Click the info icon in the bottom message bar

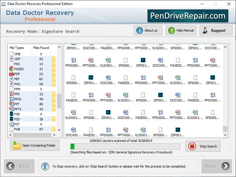coord(45,166)
